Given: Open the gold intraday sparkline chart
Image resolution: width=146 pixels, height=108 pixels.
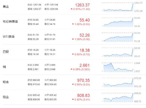Looking at the screenshot, I should point(118,7).
